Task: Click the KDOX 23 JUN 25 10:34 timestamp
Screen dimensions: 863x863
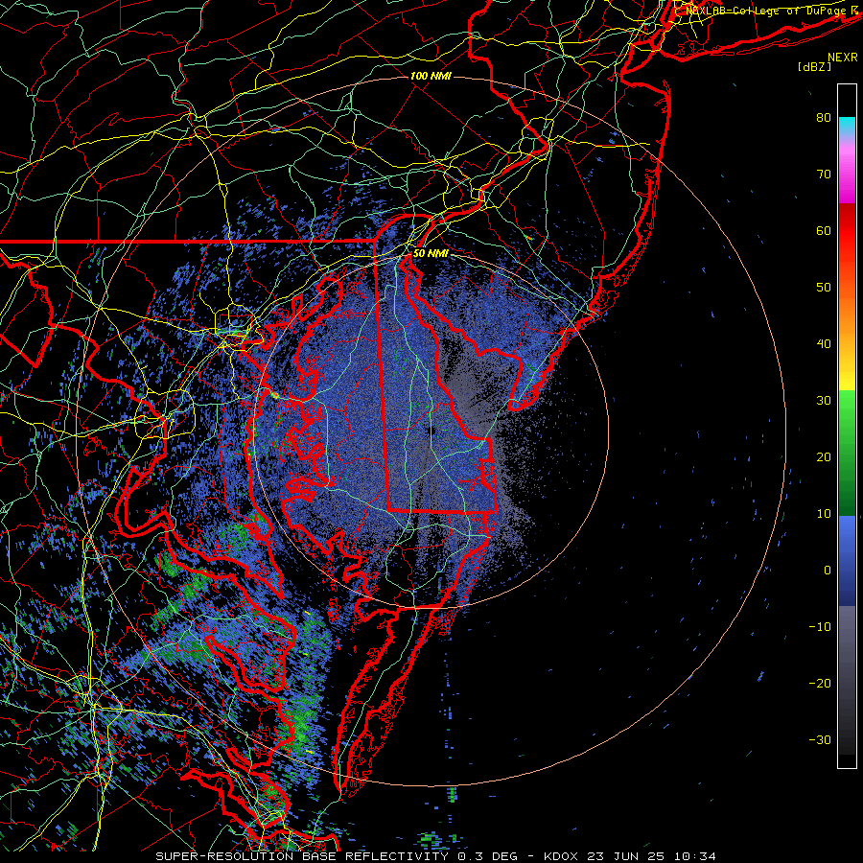Action: [630, 856]
